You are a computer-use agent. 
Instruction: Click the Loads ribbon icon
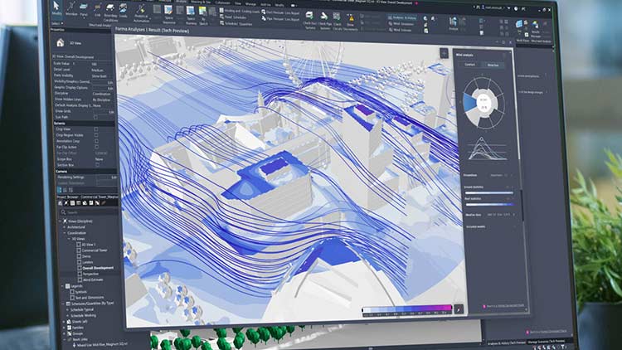pyautogui.click(x=124, y=11)
